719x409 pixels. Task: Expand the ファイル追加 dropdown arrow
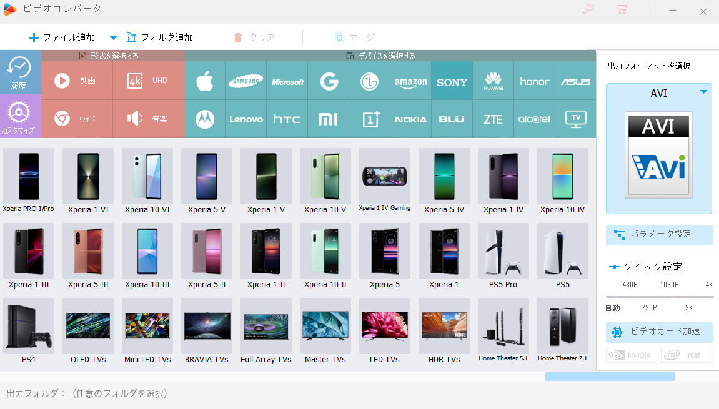113,37
